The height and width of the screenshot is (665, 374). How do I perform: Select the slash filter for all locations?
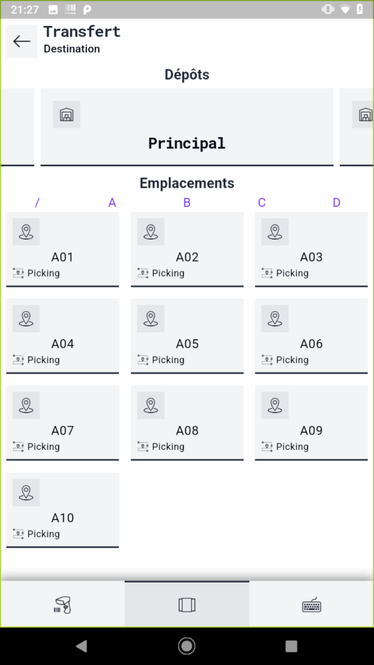pos(37,203)
